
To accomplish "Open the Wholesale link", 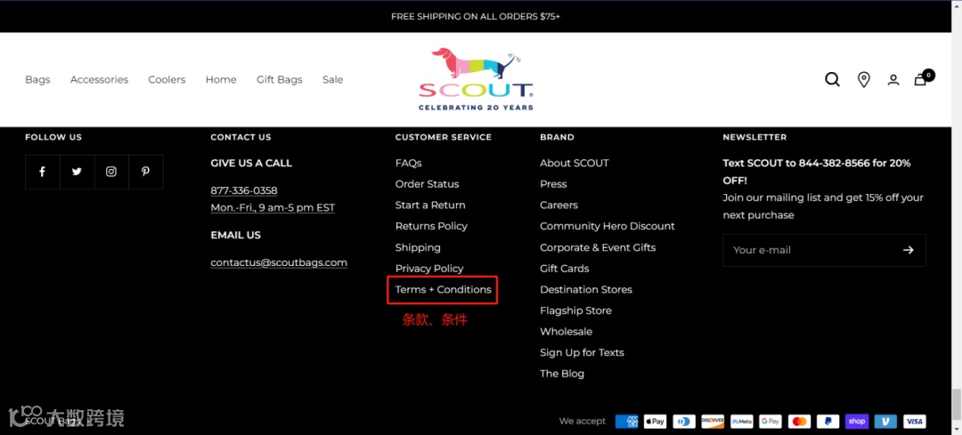I will [567, 332].
